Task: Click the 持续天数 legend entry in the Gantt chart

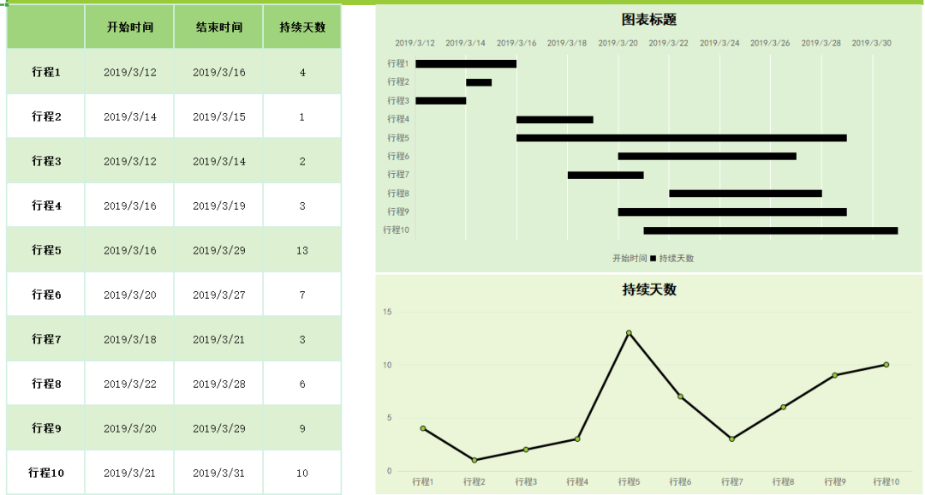Action: coord(672,259)
